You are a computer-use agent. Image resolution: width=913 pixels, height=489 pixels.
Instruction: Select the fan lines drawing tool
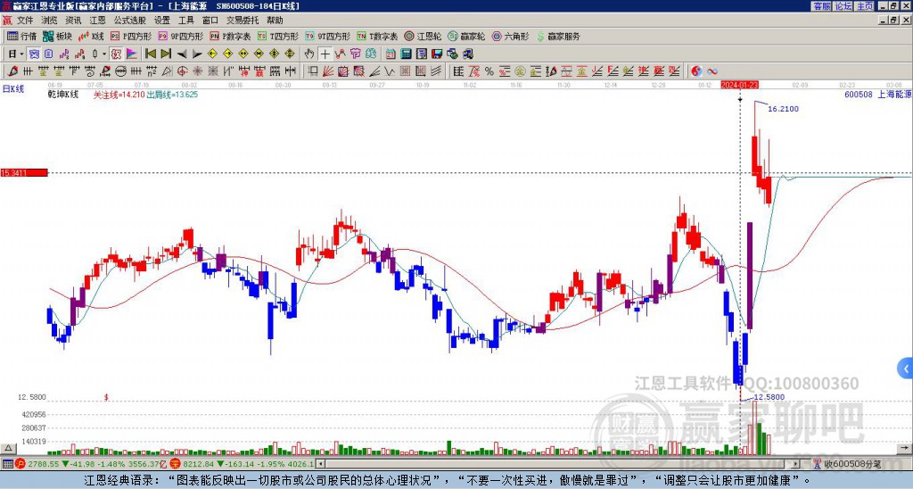tap(328, 71)
